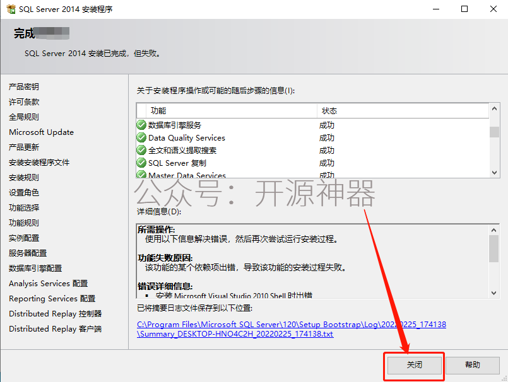Select 安装安装程序文件 step in sidebar

click(x=39, y=163)
